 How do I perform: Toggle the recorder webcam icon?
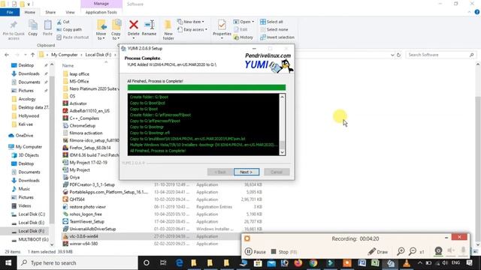(438, 251)
